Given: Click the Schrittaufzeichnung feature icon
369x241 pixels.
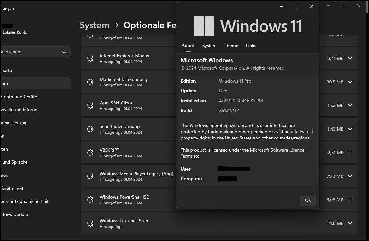Looking at the screenshot, I should pyautogui.click(x=90, y=129).
